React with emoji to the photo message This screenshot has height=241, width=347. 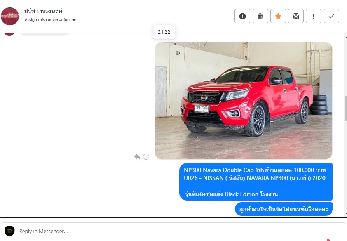pos(146,156)
